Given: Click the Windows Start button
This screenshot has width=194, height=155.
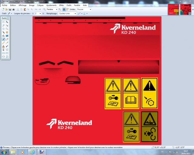Looking at the screenshot, I should 4,152.
